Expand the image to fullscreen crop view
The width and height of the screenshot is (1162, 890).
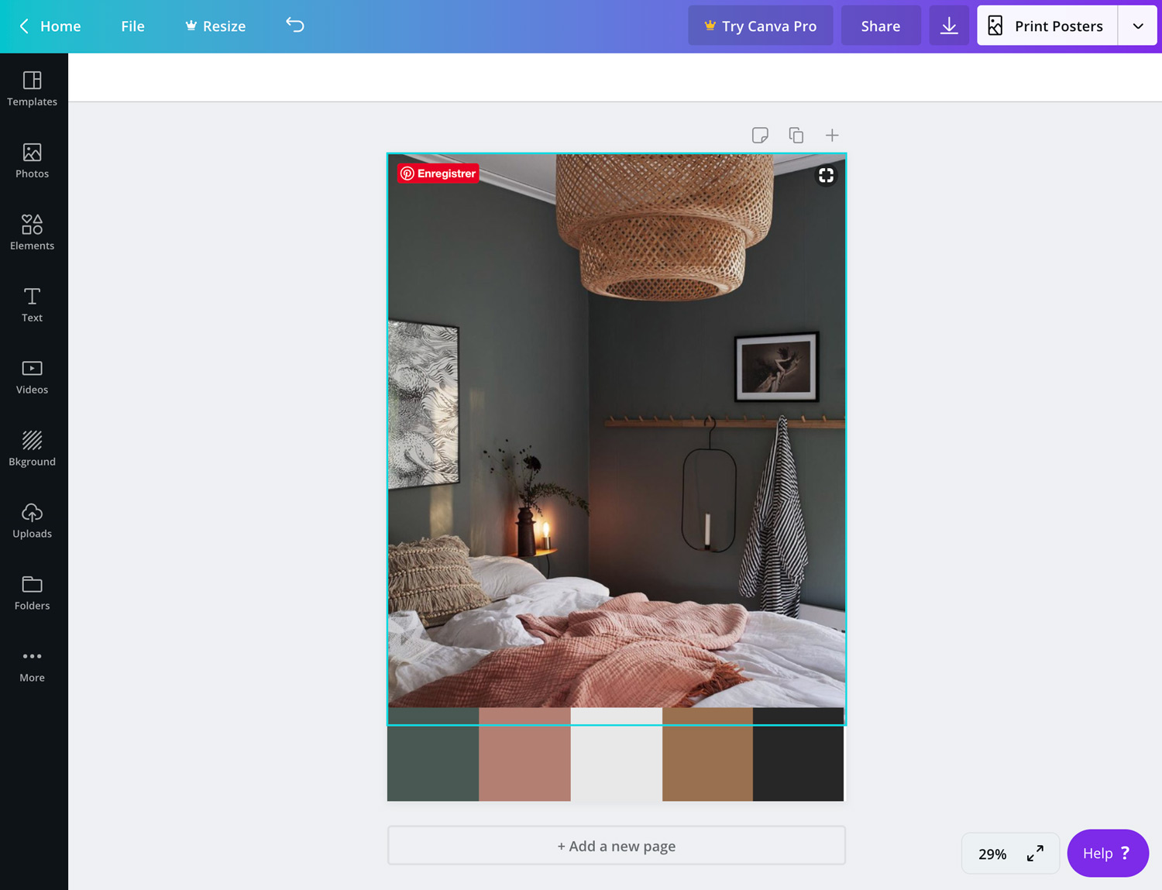[x=826, y=175]
